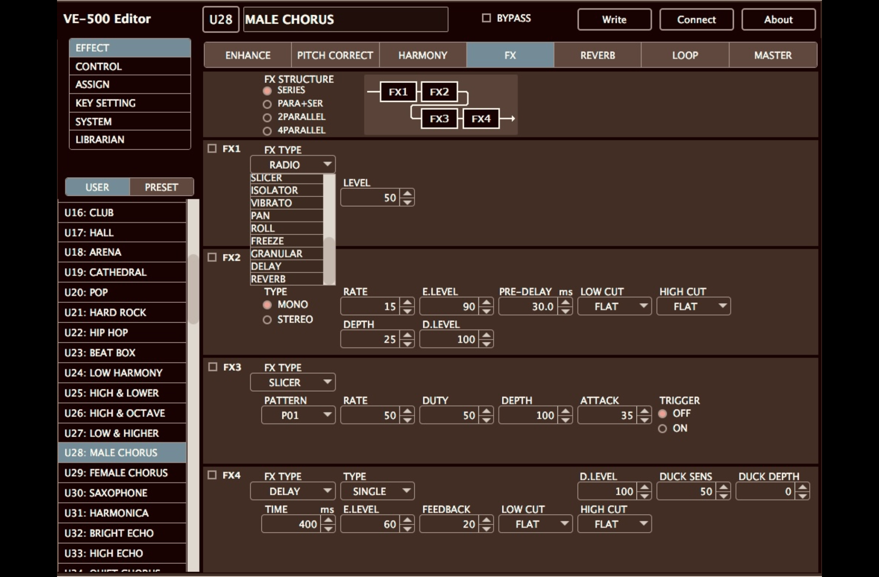Switch to the REVERB tab
This screenshot has height=577, width=879.
tap(598, 55)
